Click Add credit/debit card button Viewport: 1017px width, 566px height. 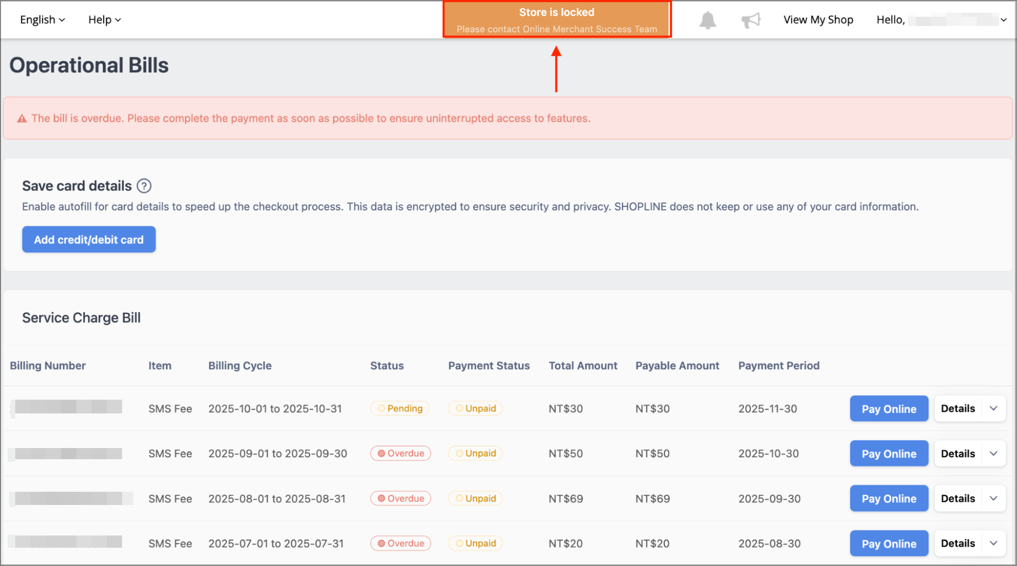tap(89, 240)
